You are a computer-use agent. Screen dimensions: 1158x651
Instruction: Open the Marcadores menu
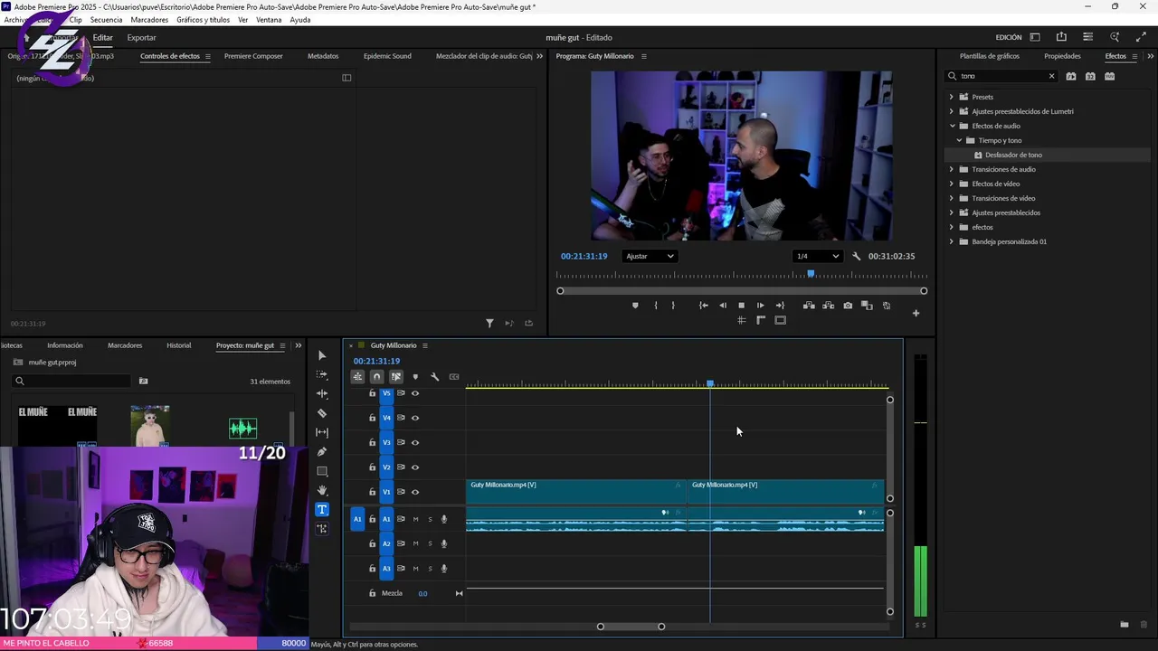(149, 20)
